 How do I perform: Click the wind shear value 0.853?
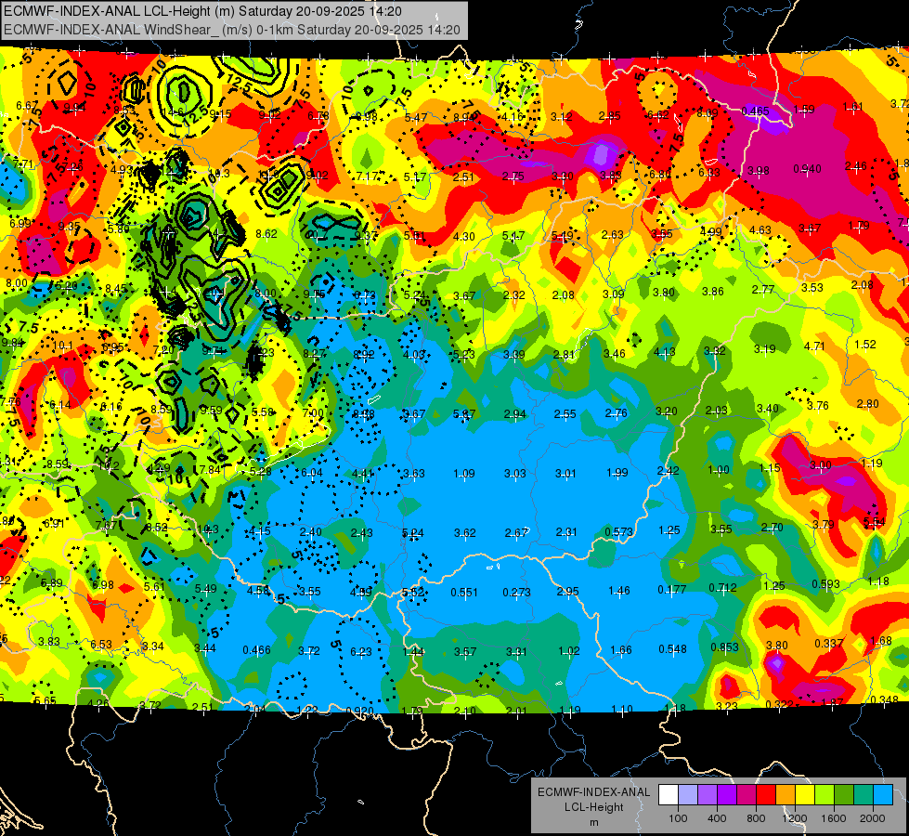coord(724,647)
